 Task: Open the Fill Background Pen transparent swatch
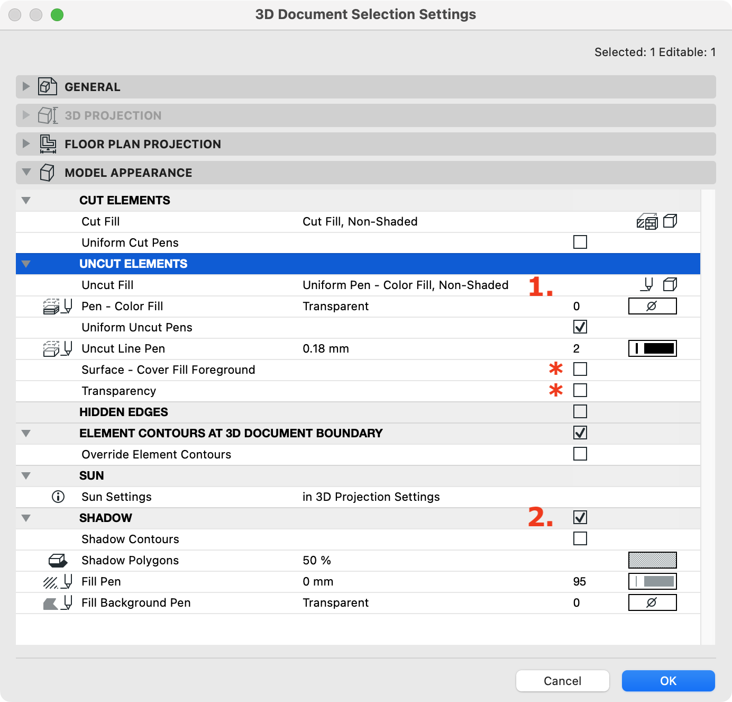coord(653,602)
